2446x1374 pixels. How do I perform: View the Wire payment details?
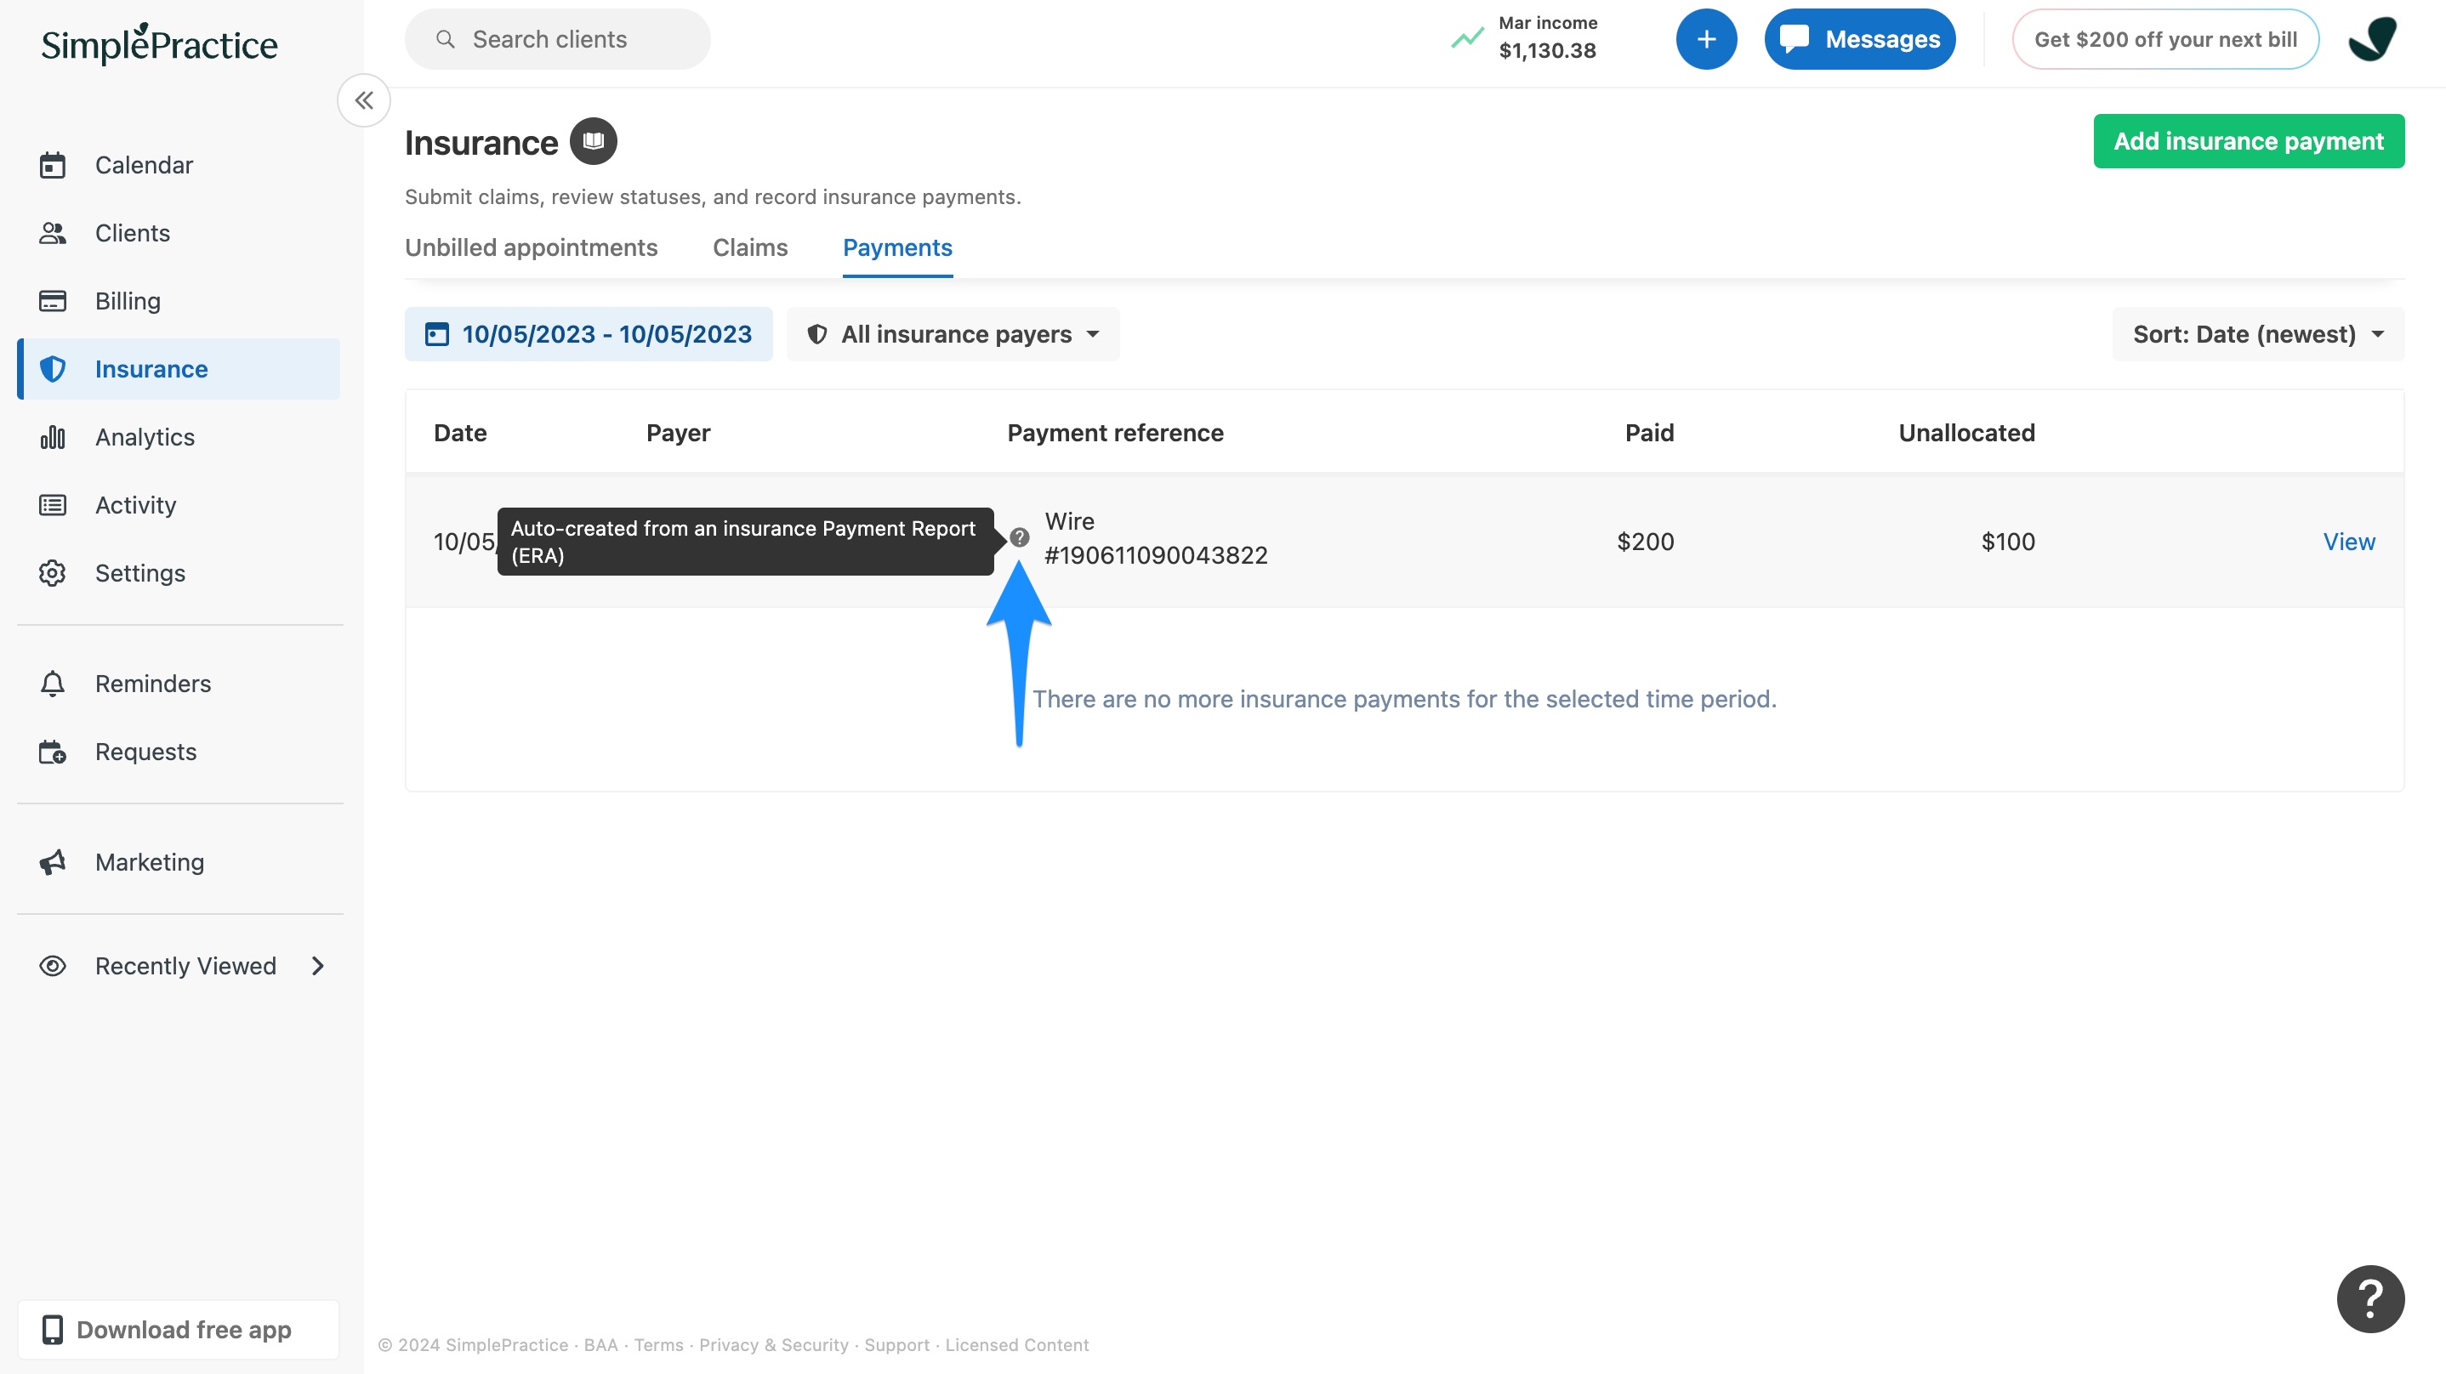point(2348,542)
